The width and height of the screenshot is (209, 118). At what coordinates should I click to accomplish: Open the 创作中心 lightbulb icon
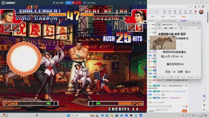(x=191, y=12)
